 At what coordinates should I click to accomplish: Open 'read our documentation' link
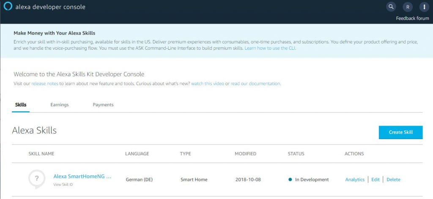coord(256,83)
